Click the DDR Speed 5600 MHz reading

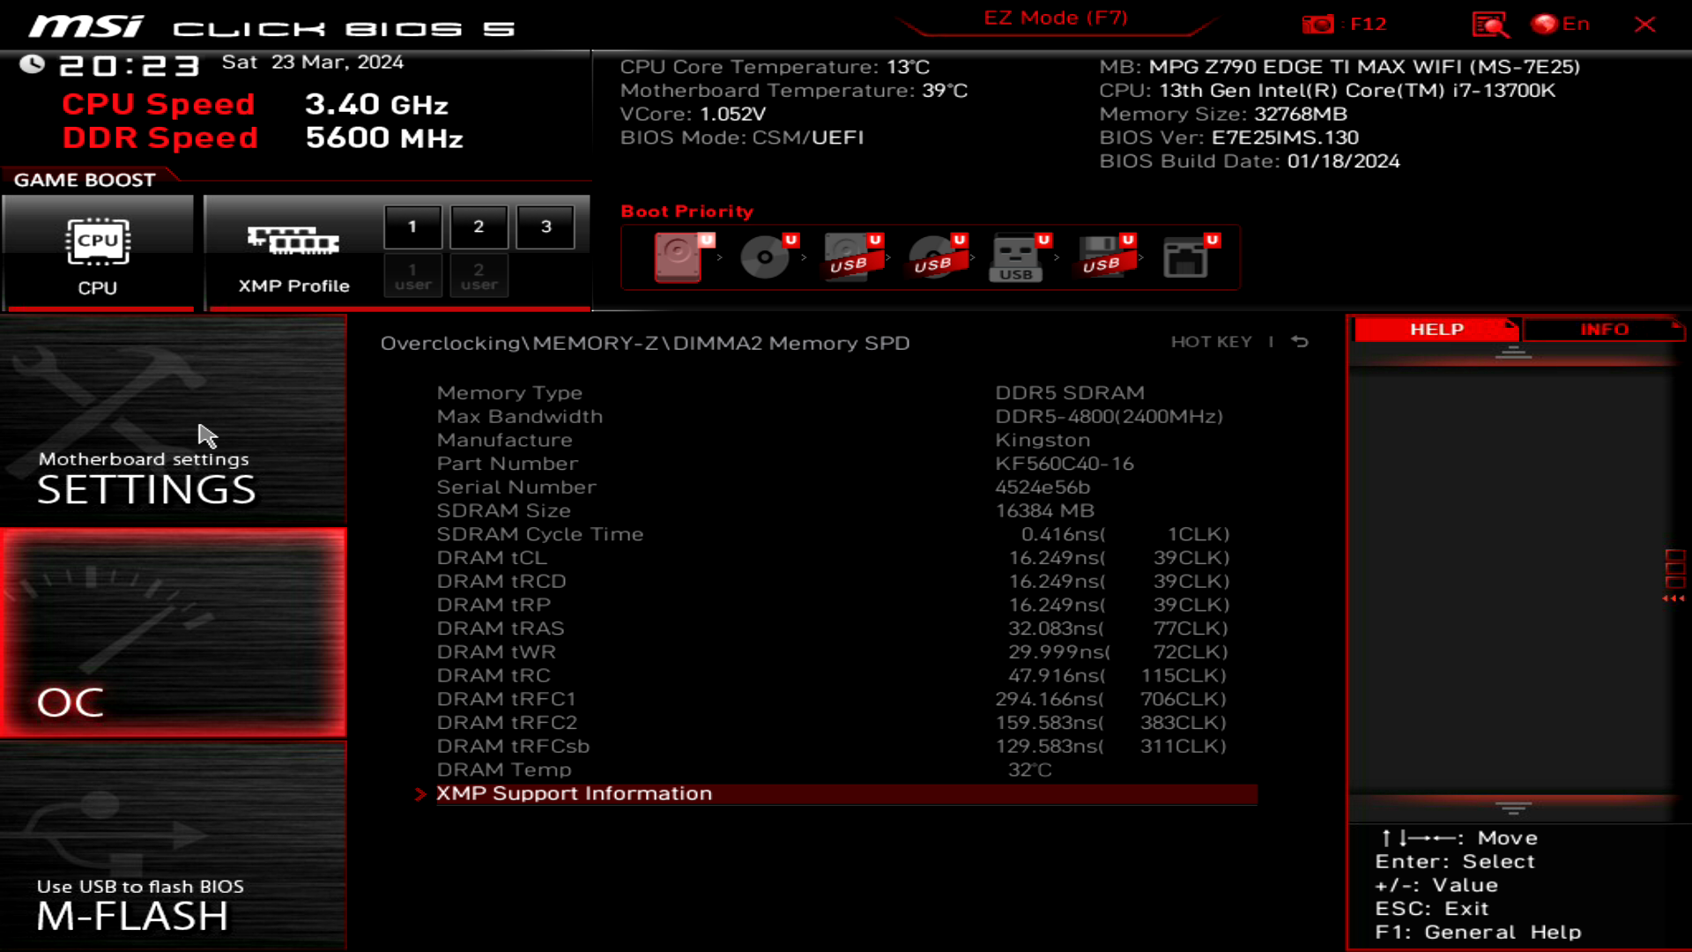pos(263,138)
